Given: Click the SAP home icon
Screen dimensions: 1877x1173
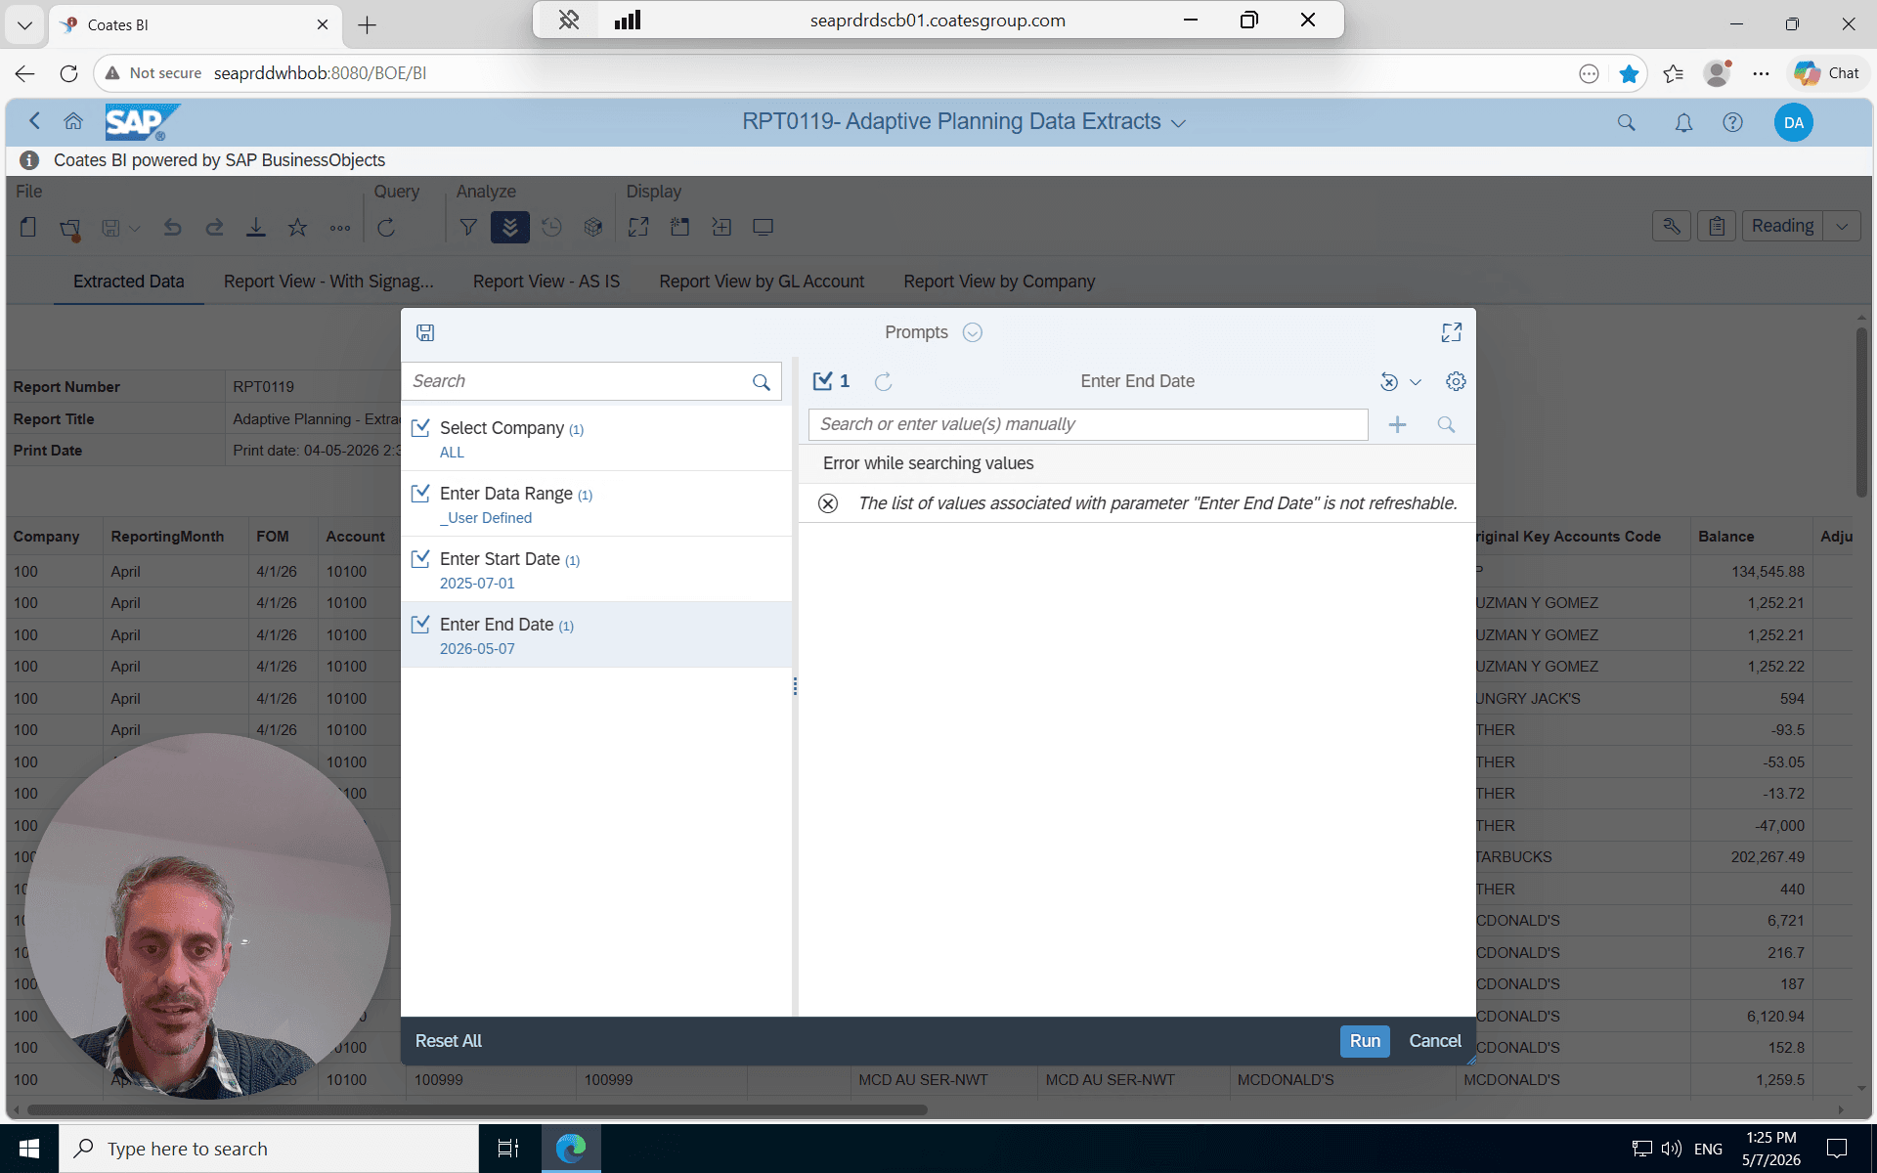Looking at the screenshot, I should (73, 121).
